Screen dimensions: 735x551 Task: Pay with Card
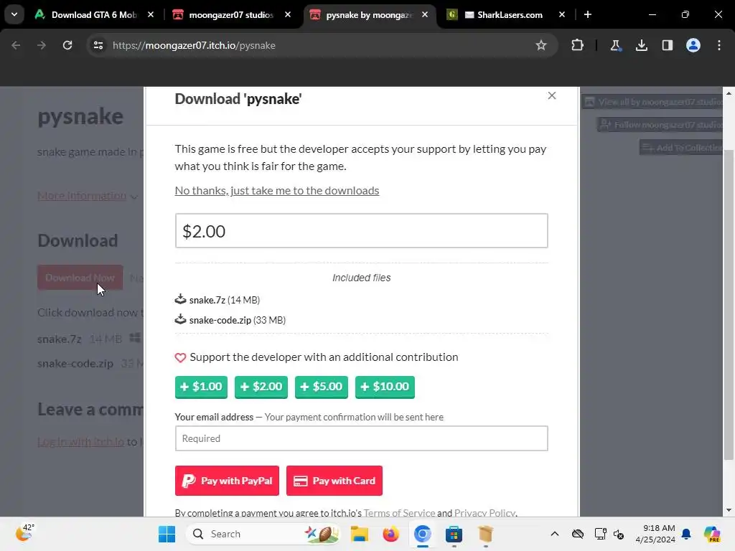click(x=334, y=481)
